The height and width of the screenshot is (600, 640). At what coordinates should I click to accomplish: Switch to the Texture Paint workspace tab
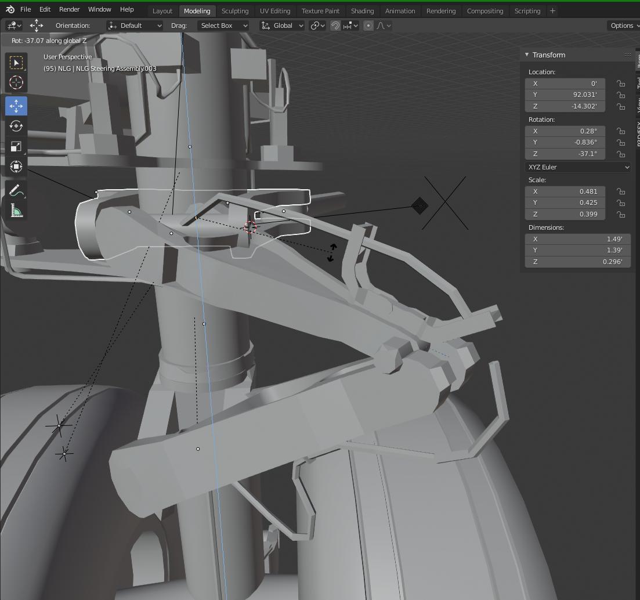[x=320, y=11]
